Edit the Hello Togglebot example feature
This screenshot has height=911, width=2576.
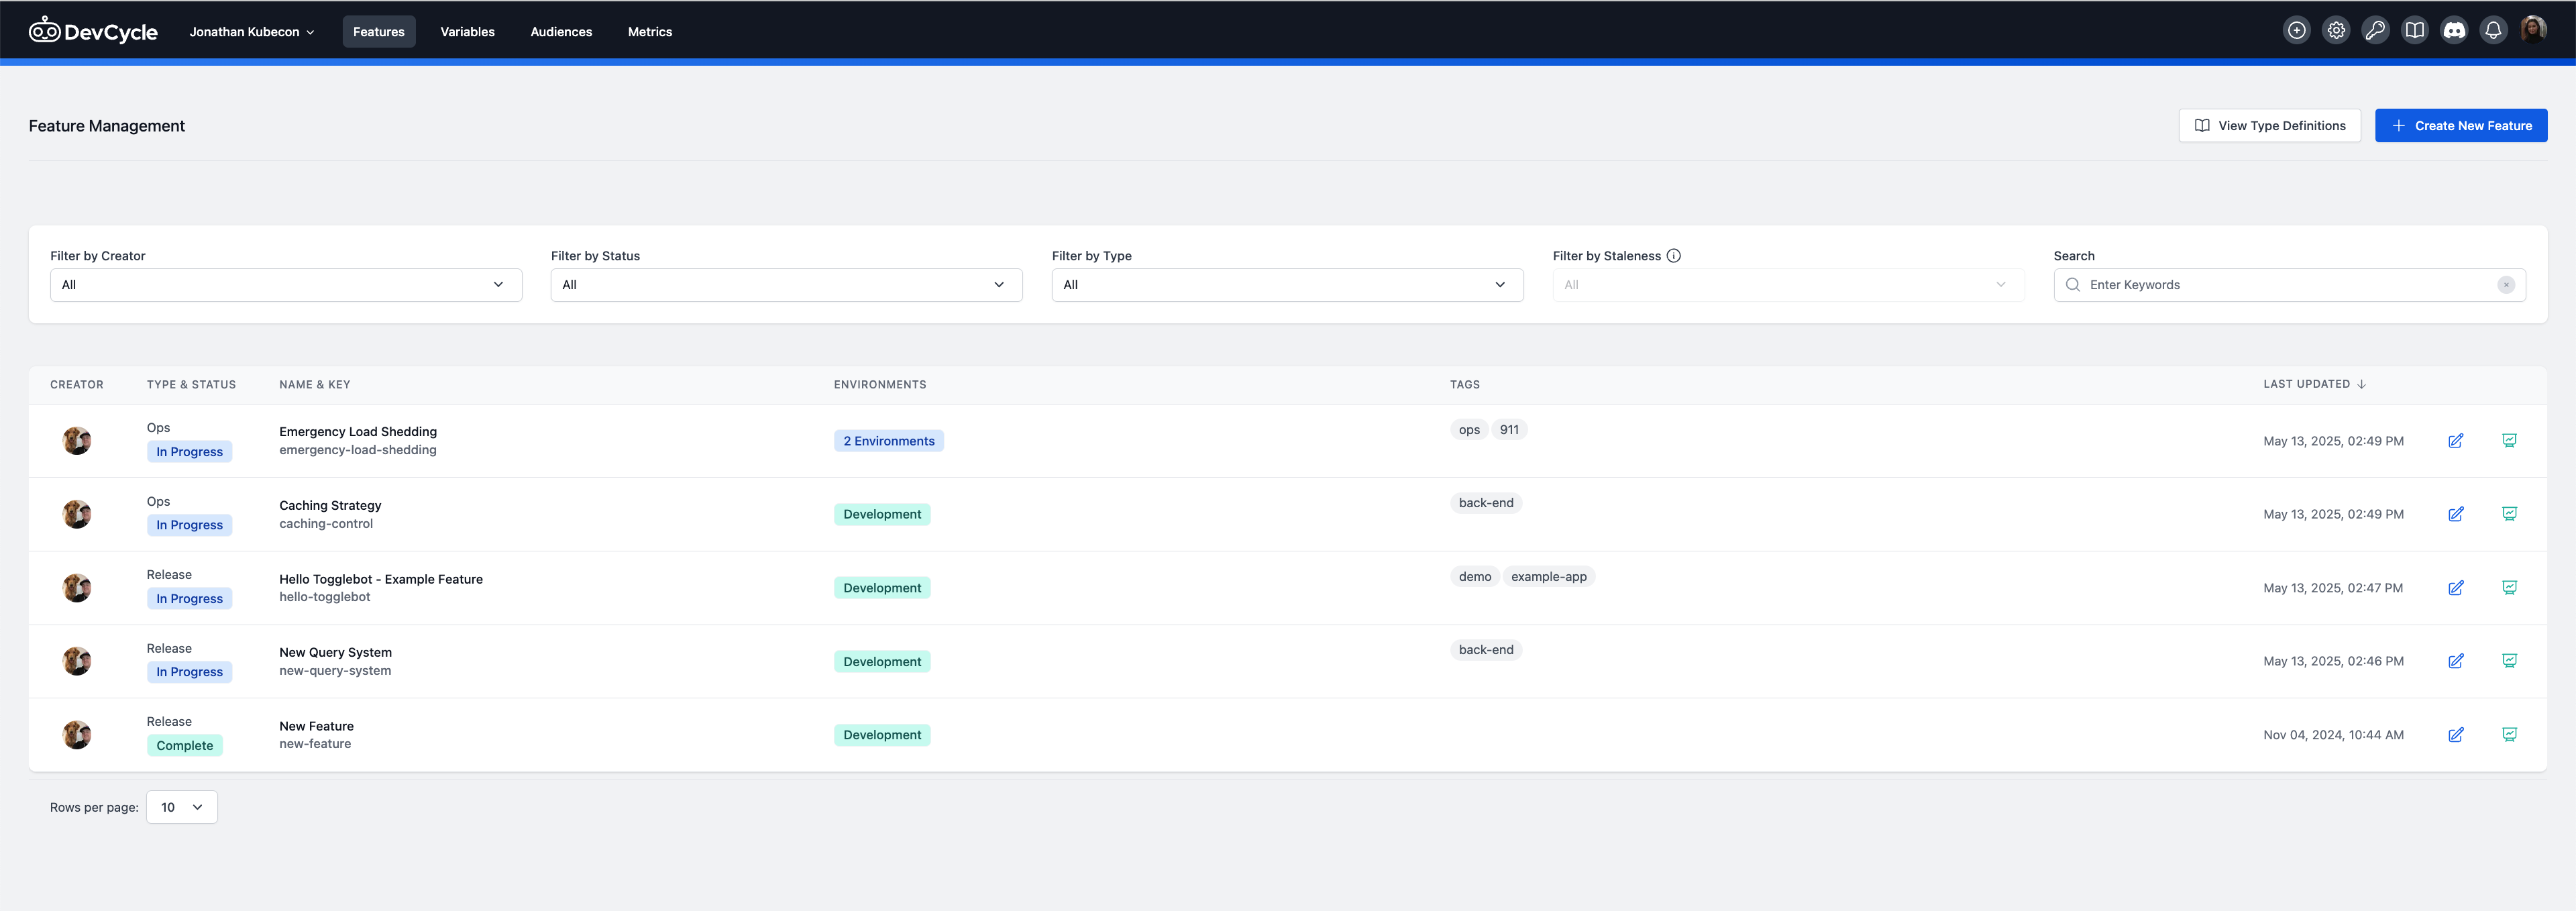[2457, 588]
